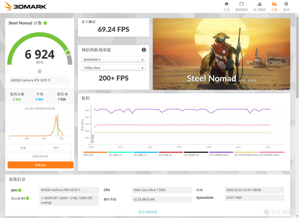299x218 pixels.
Task: Toggle the CPU 温度 teal legend swatch
Action: tap(120, 152)
